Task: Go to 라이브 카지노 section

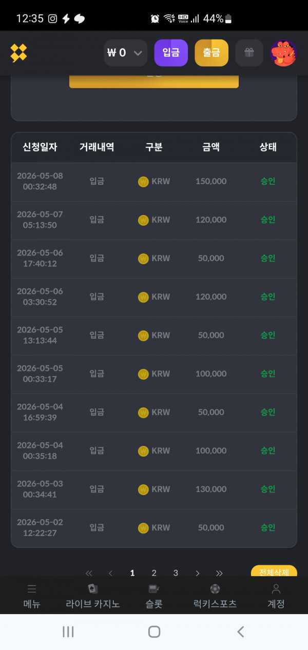Action: click(93, 597)
